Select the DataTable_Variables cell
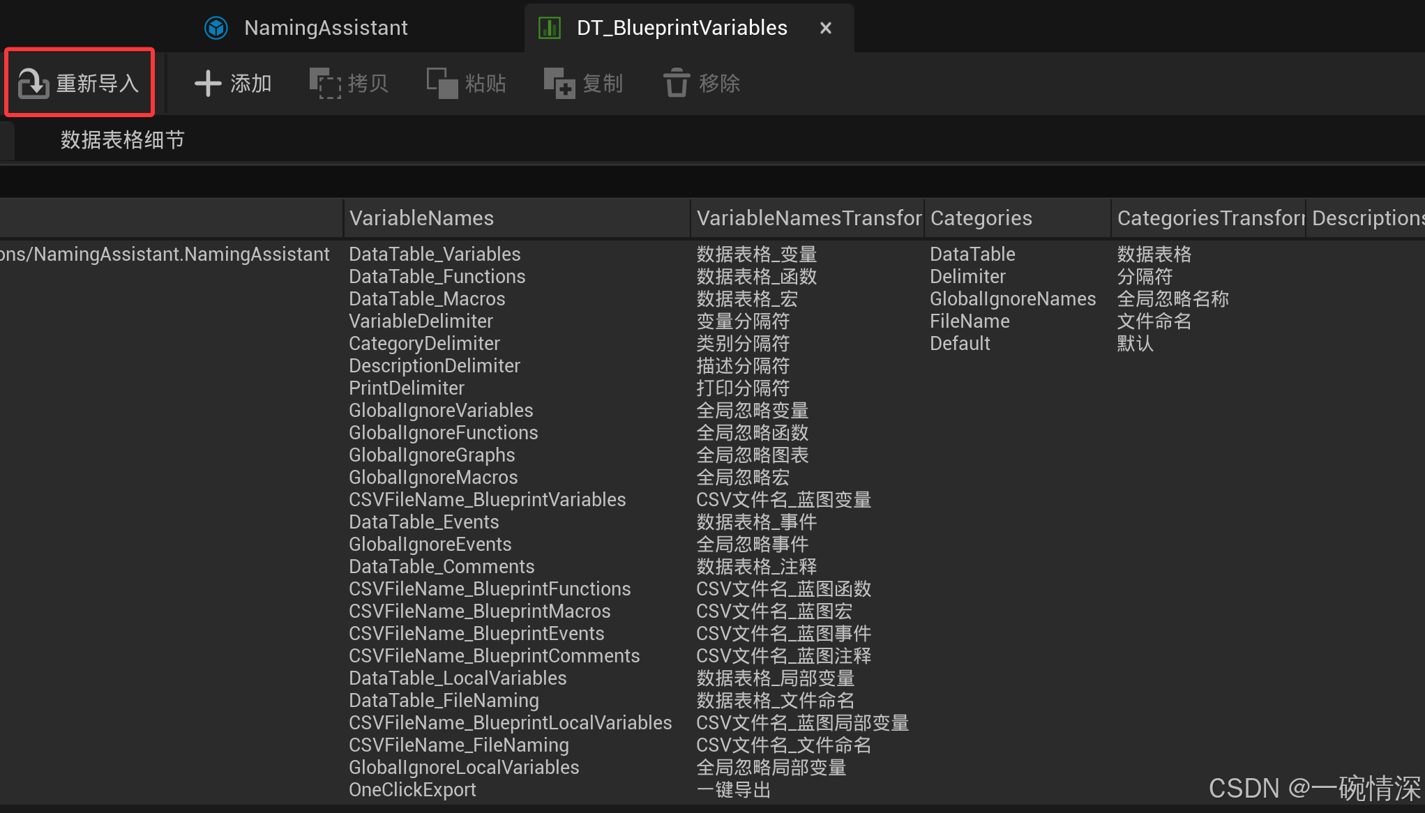The width and height of the screenshot is (1425, 813). tap(435, 254)
